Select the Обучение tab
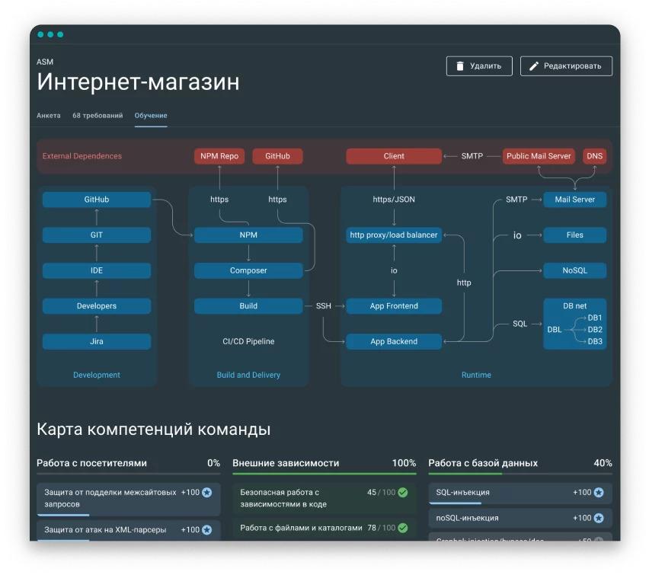The image size is (649, 575). (151, 116)
